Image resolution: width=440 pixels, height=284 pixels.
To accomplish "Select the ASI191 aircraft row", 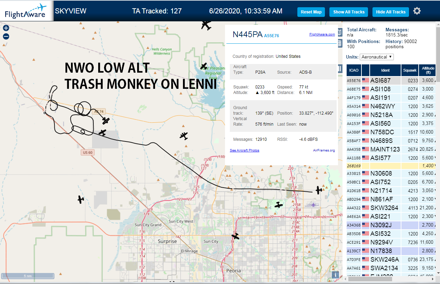I will click(x=391, y=98).
